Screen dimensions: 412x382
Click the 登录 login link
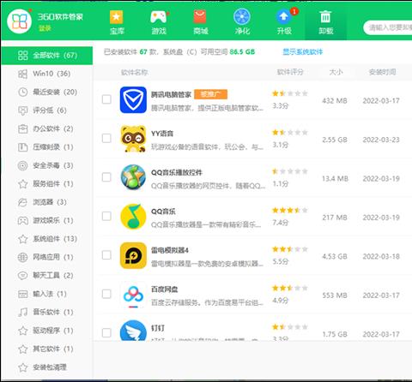point(45,28)
